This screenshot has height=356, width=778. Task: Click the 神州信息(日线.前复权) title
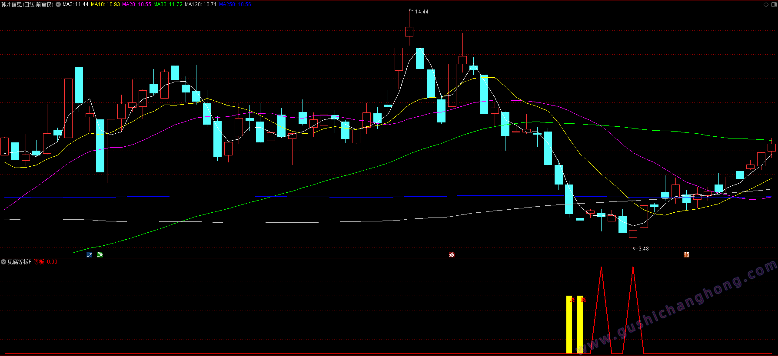click(27, 4)
